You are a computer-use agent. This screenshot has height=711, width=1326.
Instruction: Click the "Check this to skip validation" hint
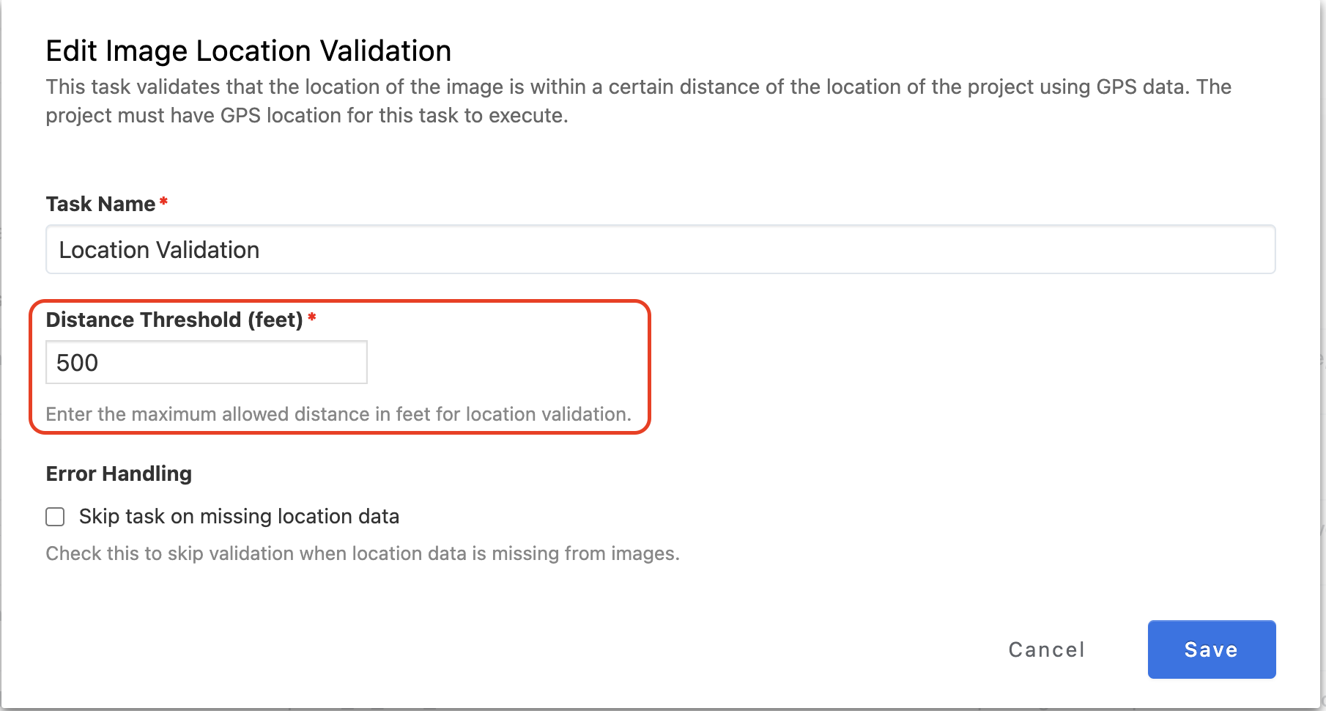point(363,553)
